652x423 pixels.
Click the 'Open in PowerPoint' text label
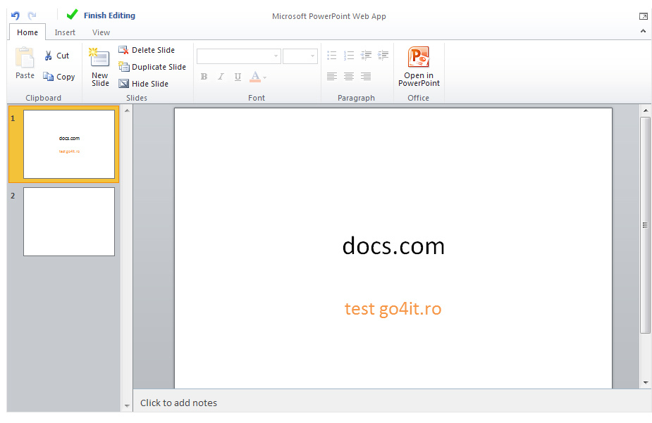point(419,80)
